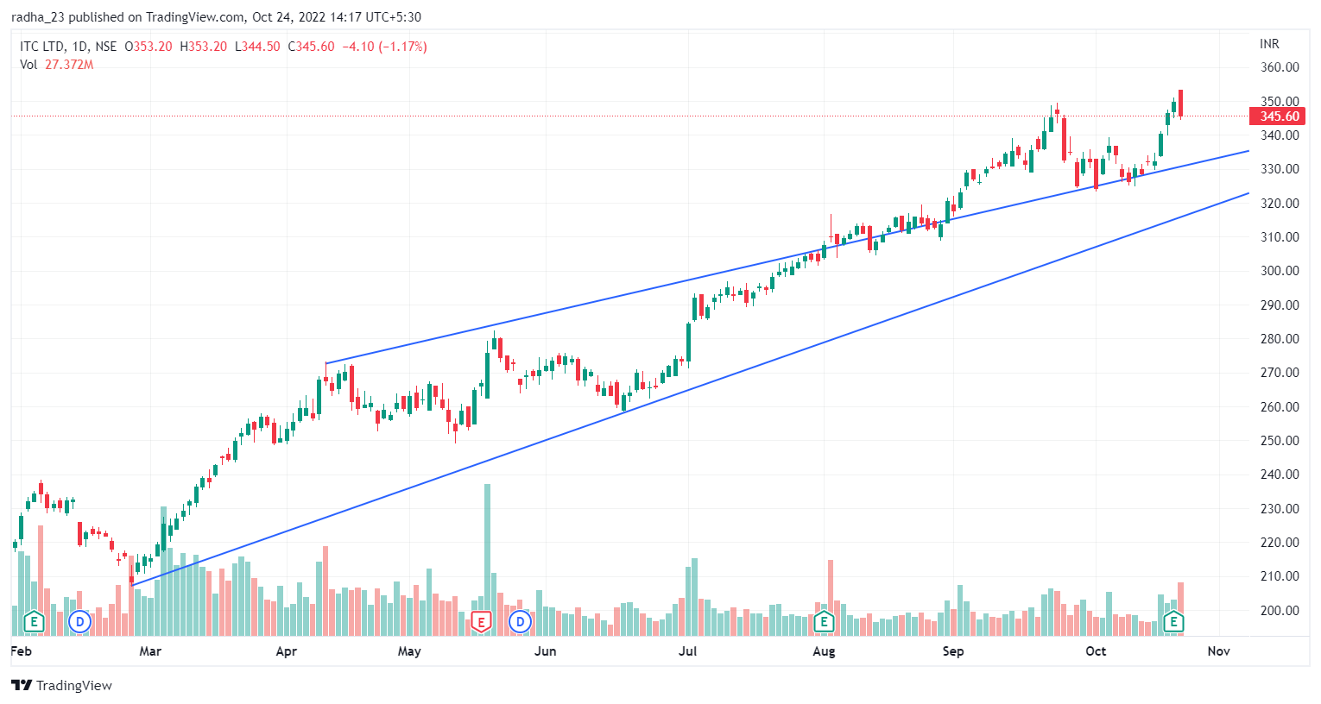The height and width of the screenshot is (704, 1321).
Task: Click the O353.20 open price value
Action: tap(149, 47)
